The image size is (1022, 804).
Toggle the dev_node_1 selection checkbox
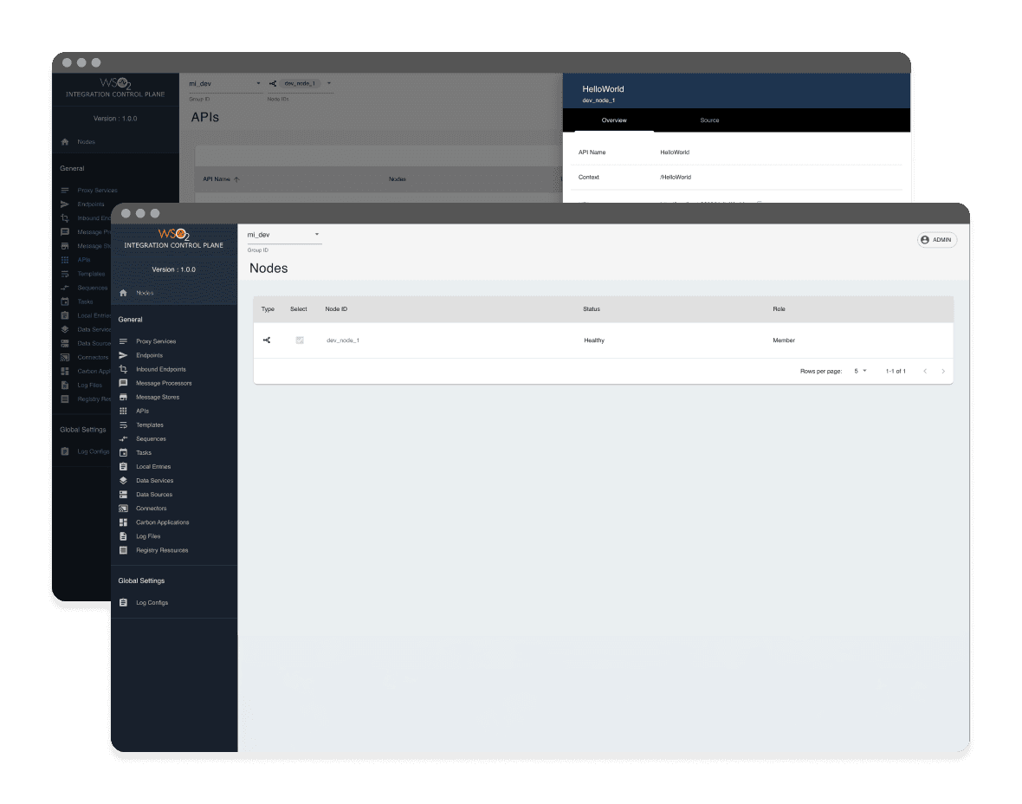click(x=300, y=340)
